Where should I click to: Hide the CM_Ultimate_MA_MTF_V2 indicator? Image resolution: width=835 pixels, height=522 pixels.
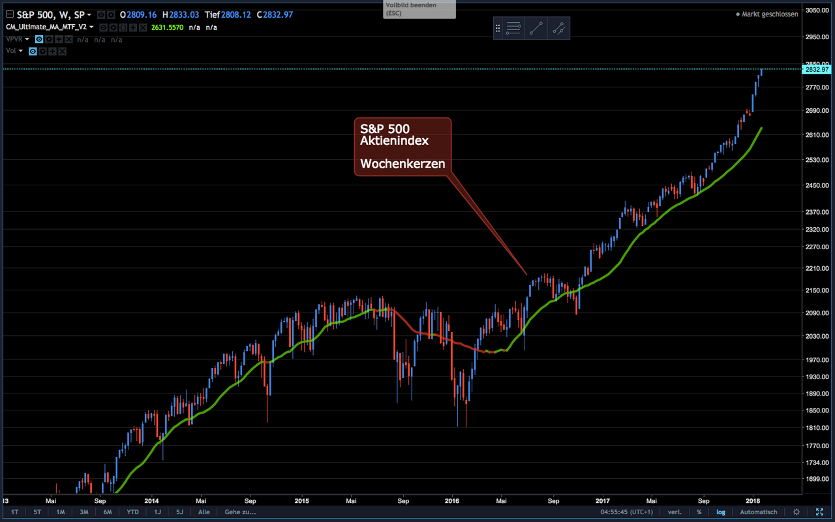pyautogui.click(x=103, y=27)
